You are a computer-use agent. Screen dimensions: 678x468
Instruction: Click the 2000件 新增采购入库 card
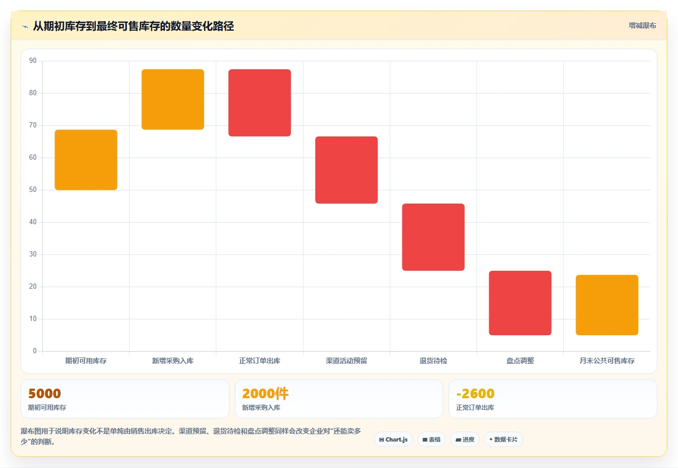[339, 399]
